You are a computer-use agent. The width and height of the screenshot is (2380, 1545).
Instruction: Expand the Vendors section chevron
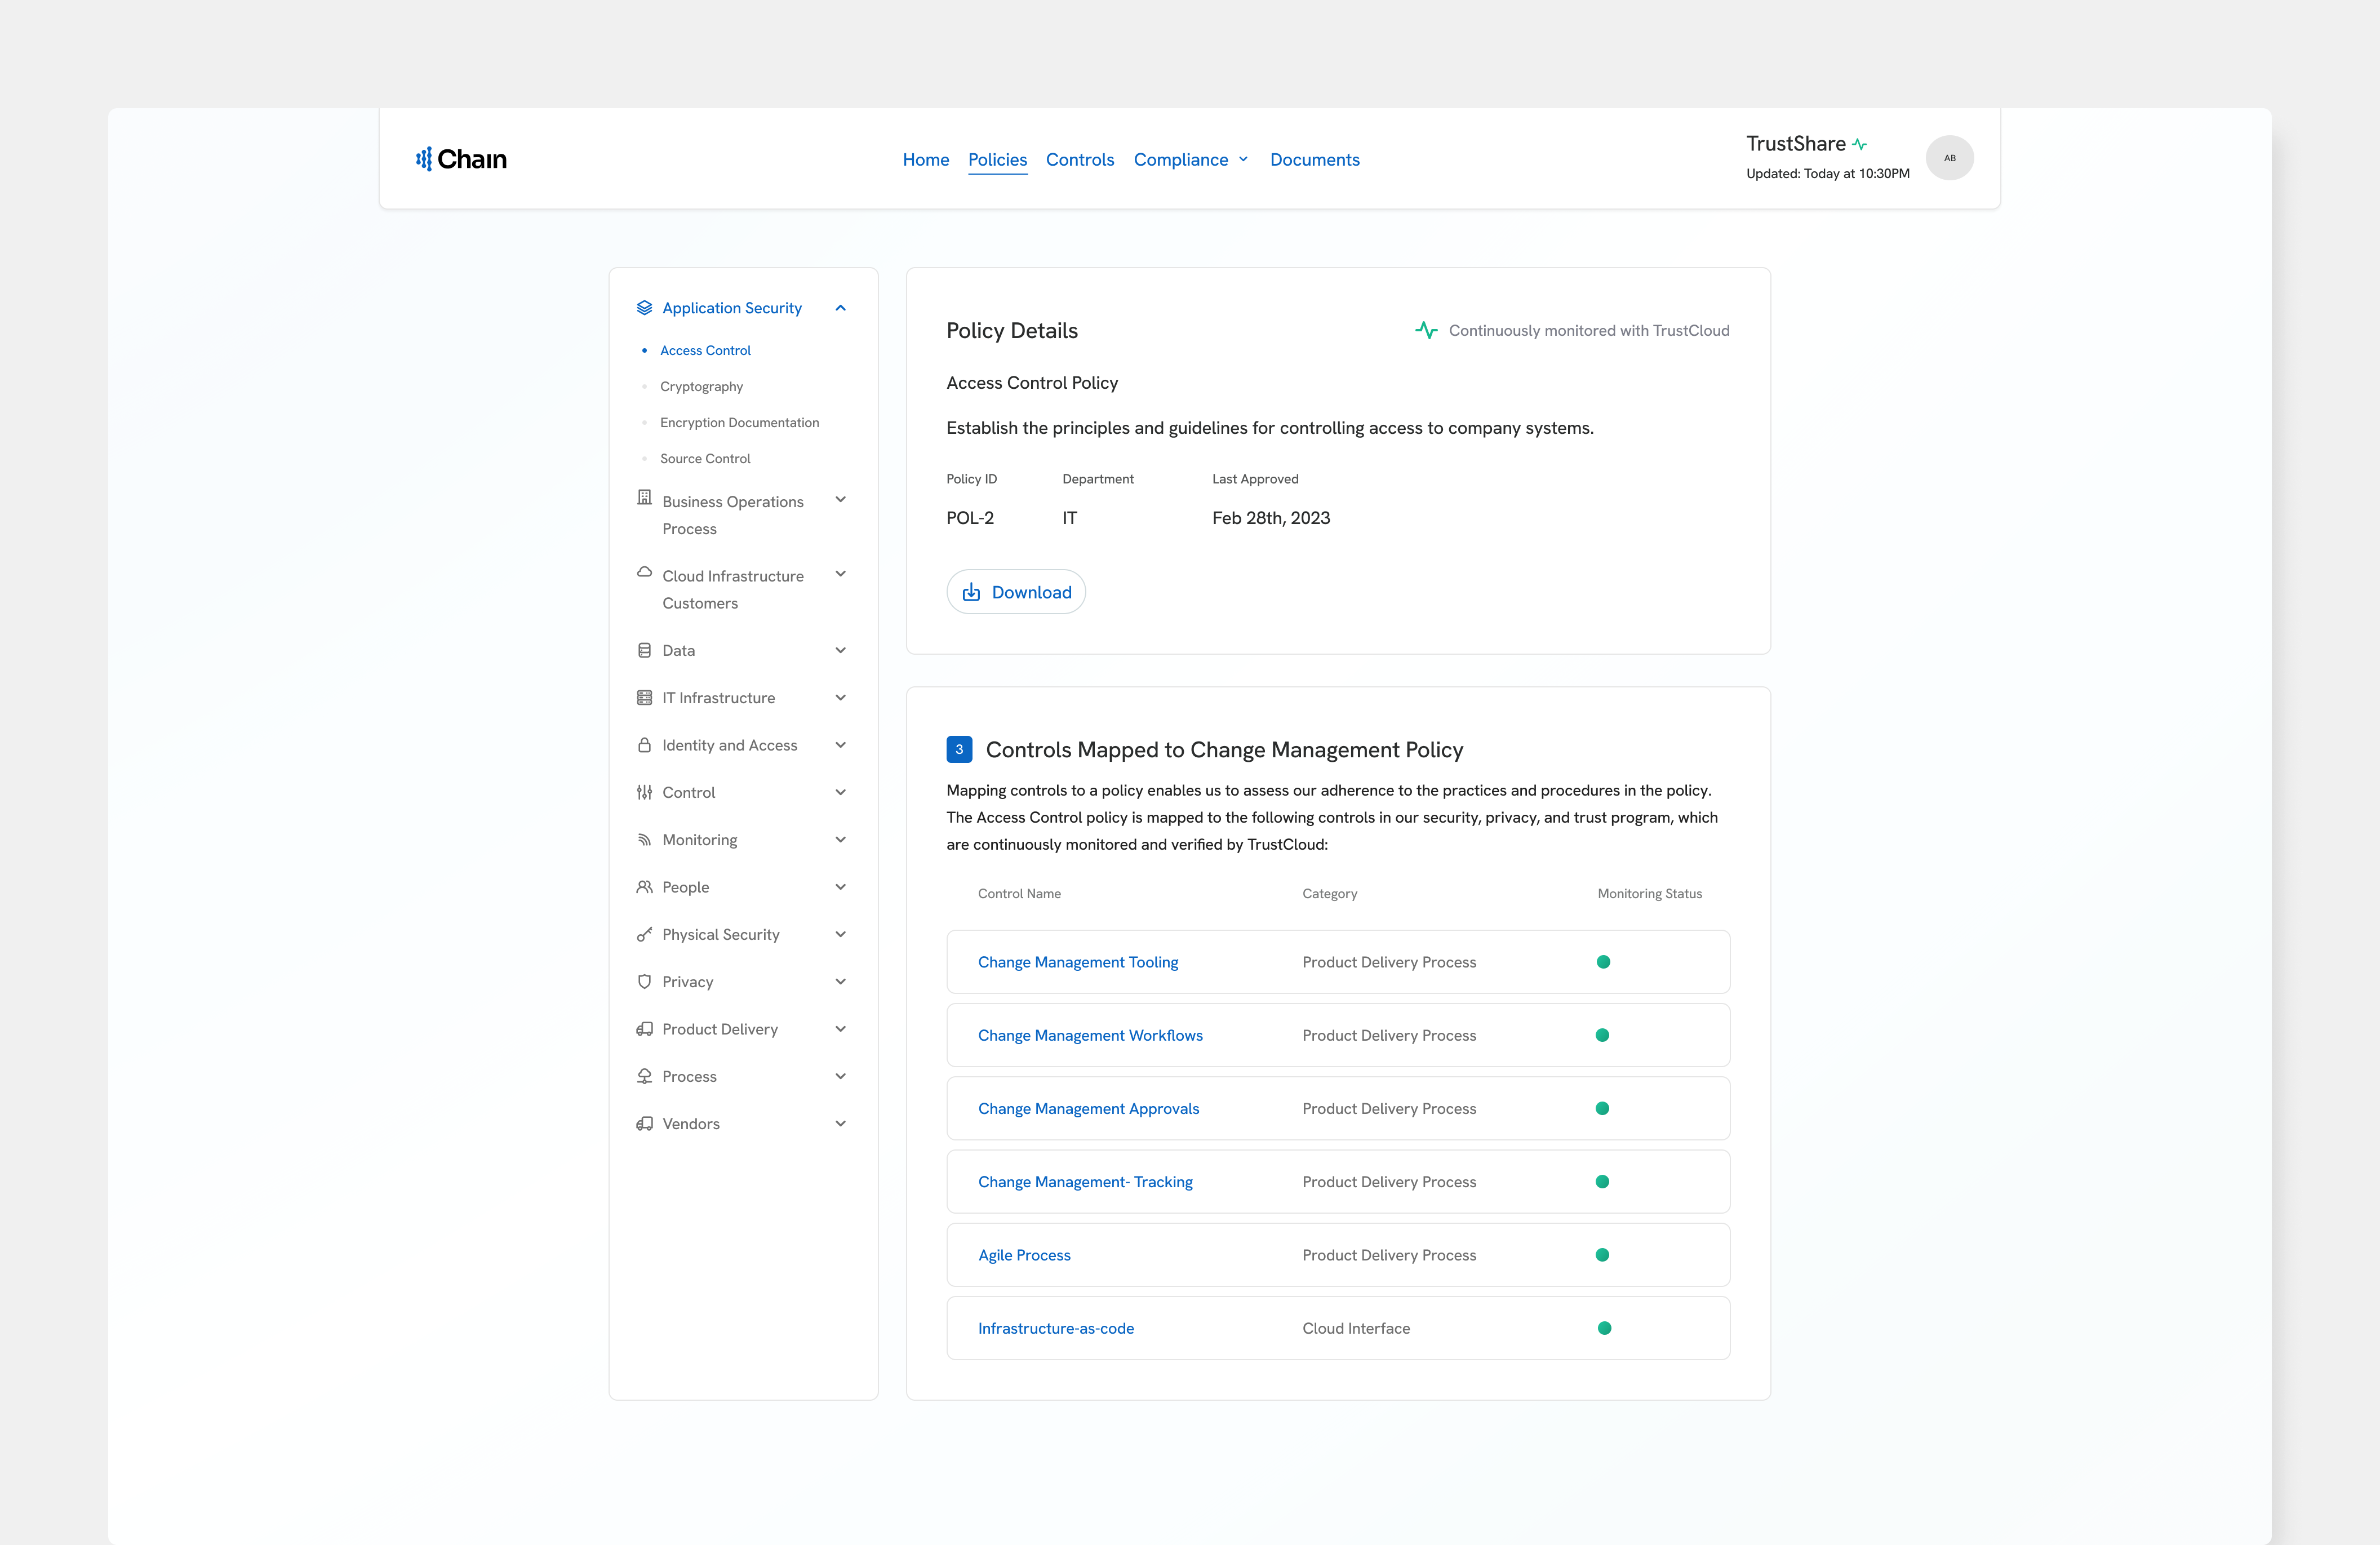point(840,1123)
